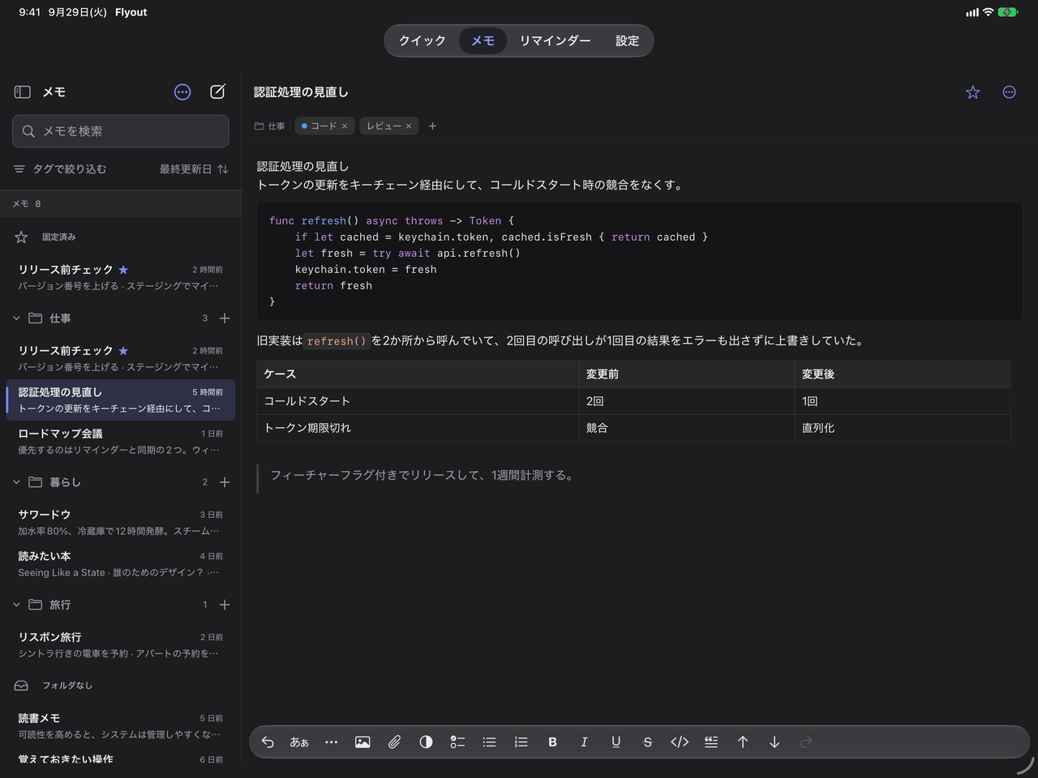Open sidebar more options ellipsis circle
The width and height of the screenshot is (1038, 778).
tap(182, 92)
